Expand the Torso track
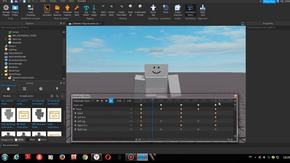Screen dimensions: 290x163 (x=74, y=109)
